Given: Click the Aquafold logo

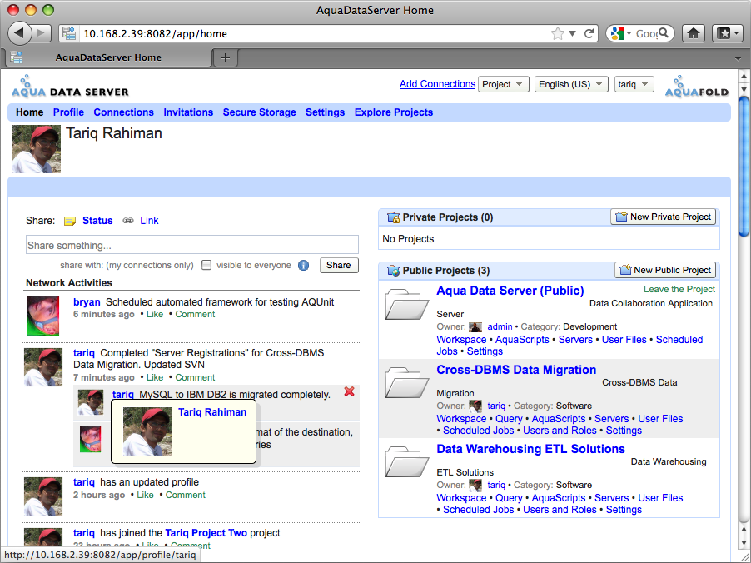Looking at the screenshot, I should [696, 87].
